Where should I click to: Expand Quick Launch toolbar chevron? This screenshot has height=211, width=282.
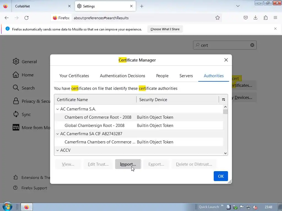coord(222,206)
